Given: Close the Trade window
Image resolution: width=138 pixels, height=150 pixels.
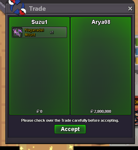Looking at the screenshot, I should (x=130, y=9).
